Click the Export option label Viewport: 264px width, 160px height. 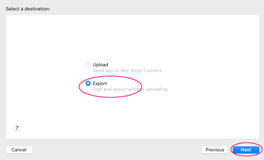[100, 83]
